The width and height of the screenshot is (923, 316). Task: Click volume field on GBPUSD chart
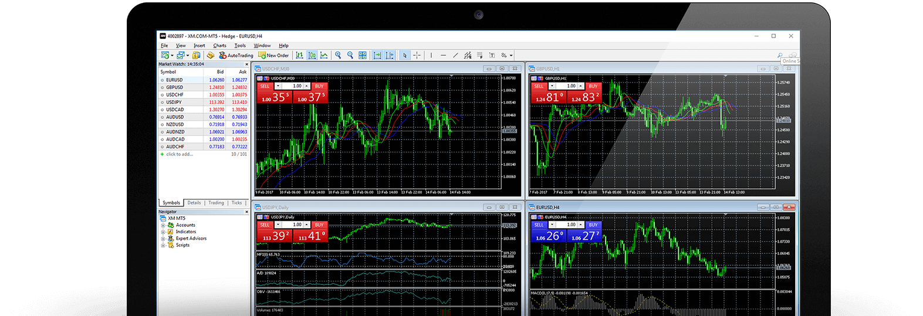566,86
